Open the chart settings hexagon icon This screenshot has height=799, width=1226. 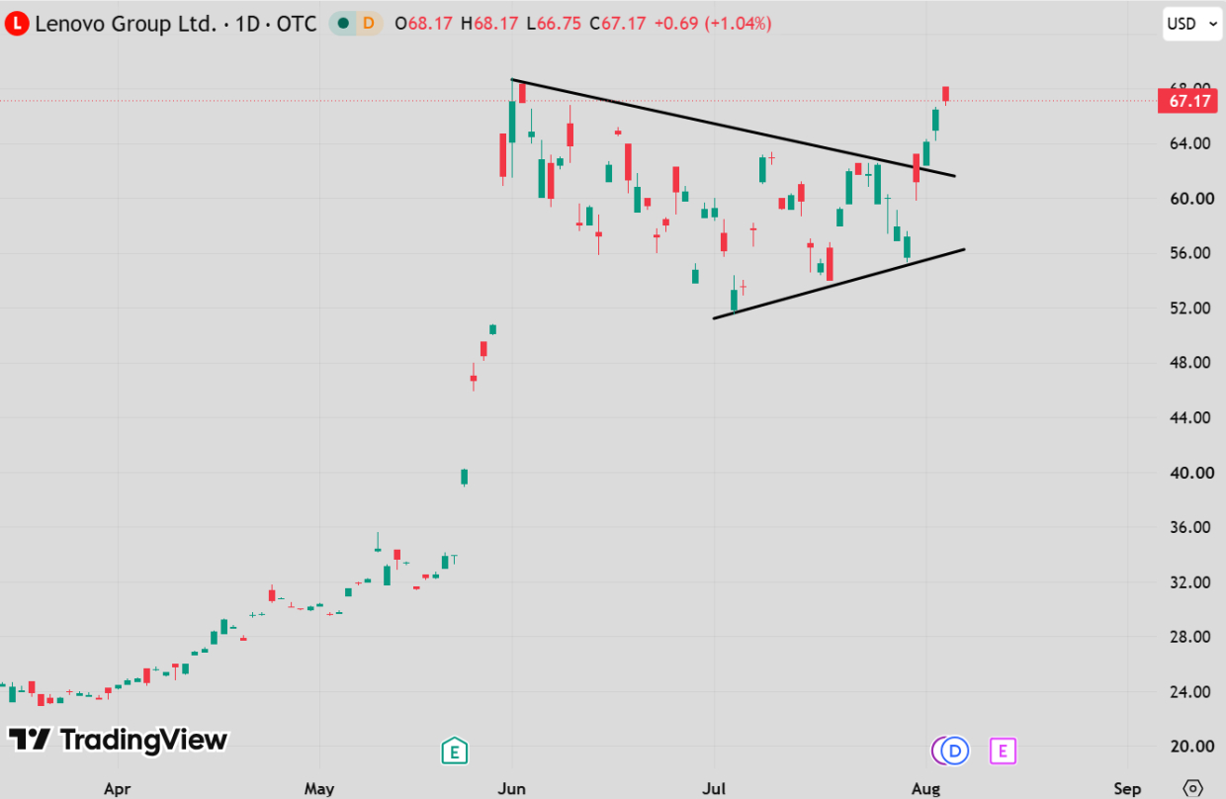[x=1193, y=788]
